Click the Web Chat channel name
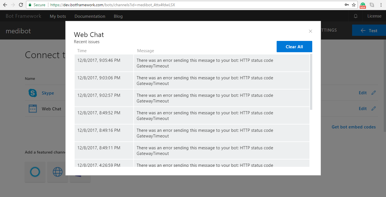This screenshot has width=386, height=197. [51, 109]
